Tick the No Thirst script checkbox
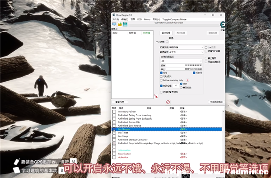The width and height of the screenshot is (271, 178). click(114, 133)
